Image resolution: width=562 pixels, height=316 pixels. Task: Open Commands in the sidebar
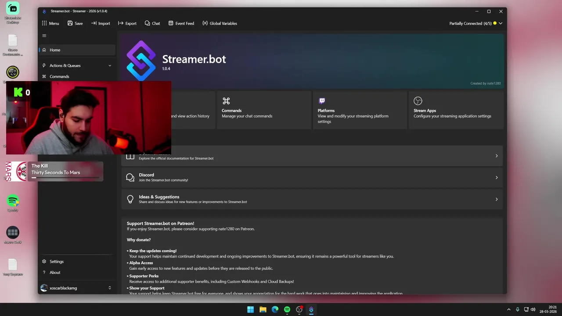pyautogui.click(x=77, y=76)
